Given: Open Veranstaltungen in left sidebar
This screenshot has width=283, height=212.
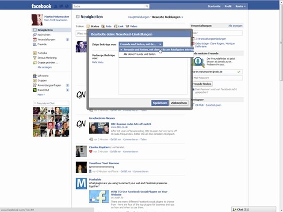Looking at the screenshot, I should click(x=46, y=39).
